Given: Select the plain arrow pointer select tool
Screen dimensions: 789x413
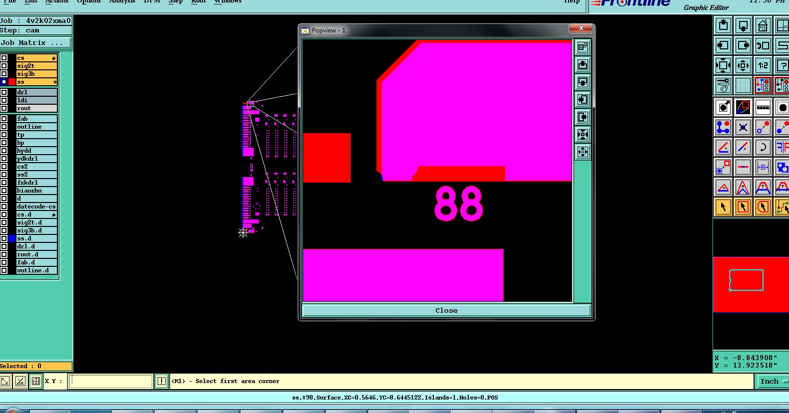Looking at the screenshot, I should [x=723, y=207].
